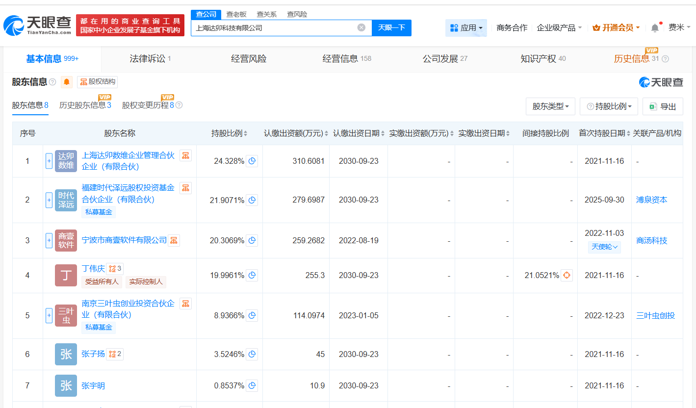Open the 持股比例 filter dropdown

609,106
